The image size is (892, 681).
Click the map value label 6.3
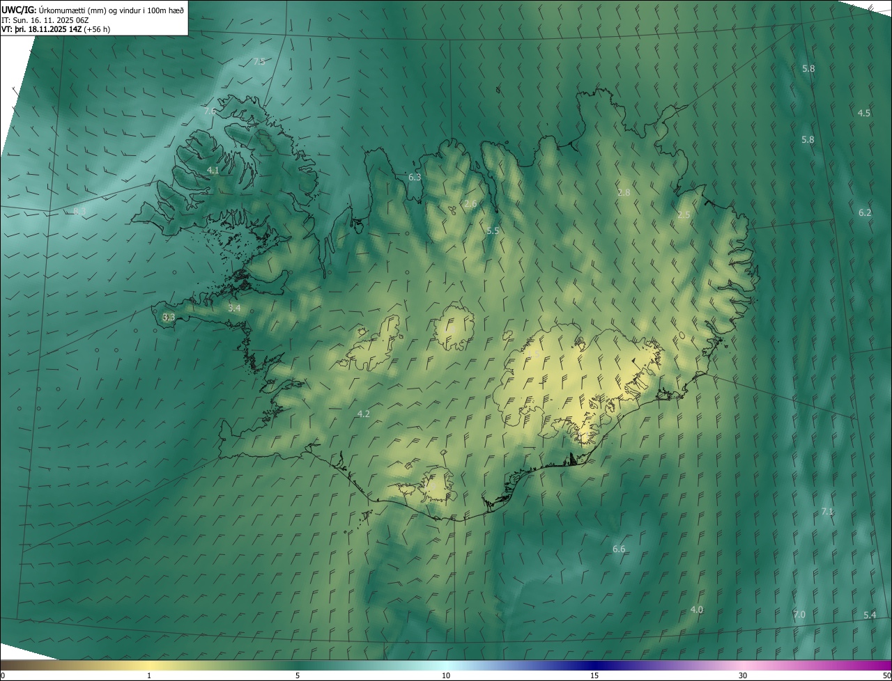coord(415,177)
